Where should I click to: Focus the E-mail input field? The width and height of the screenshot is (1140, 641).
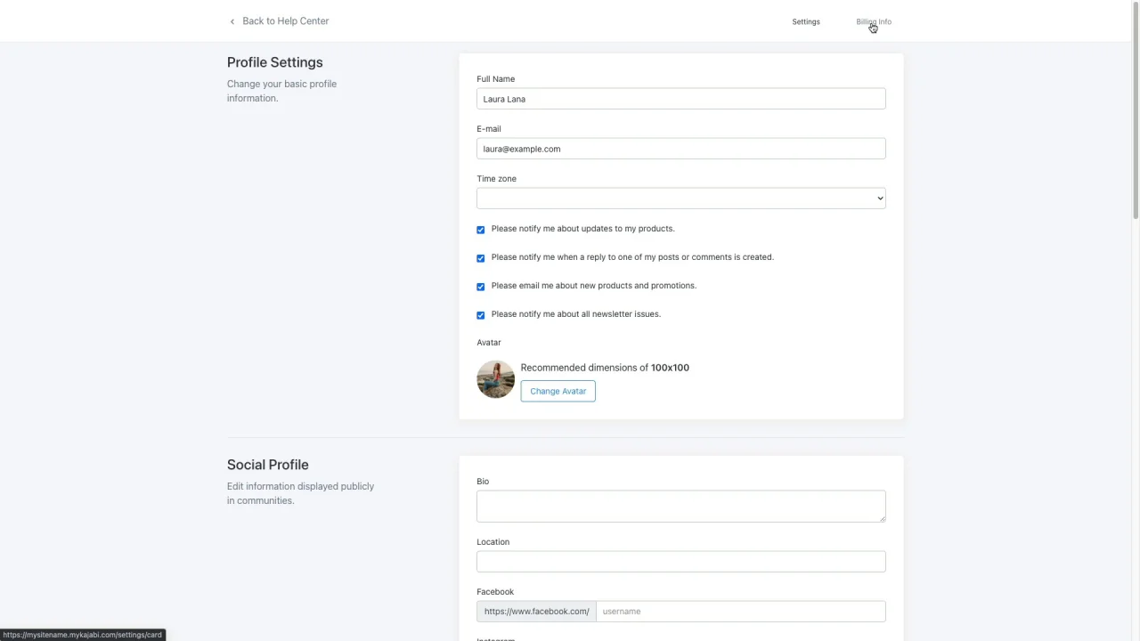click(x=680, y=149)
